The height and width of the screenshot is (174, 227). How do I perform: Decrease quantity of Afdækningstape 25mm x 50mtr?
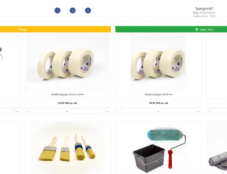point(27,111)
